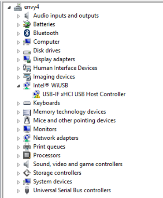Select the Memory technology devices label

(x=70, y=112)
